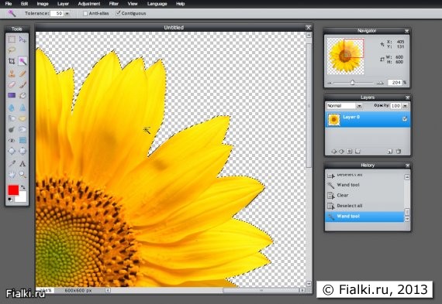Click Navigator zoom-in large mountains icon
442x304 pixels.
pyautogui.click(x=380, y=83)
